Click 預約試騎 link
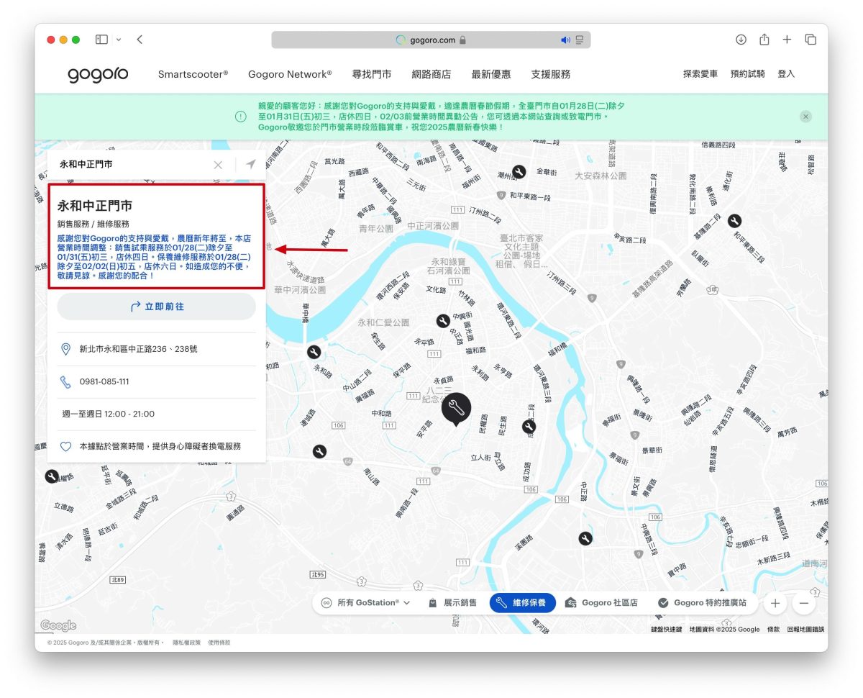Screen dimensions: 863x698 747,74
